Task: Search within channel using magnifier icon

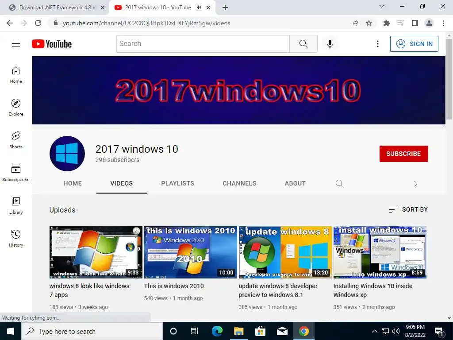Action: coord(339,184)
